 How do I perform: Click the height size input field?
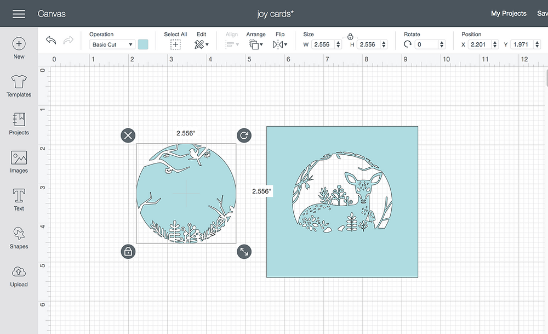coord(369,44)
